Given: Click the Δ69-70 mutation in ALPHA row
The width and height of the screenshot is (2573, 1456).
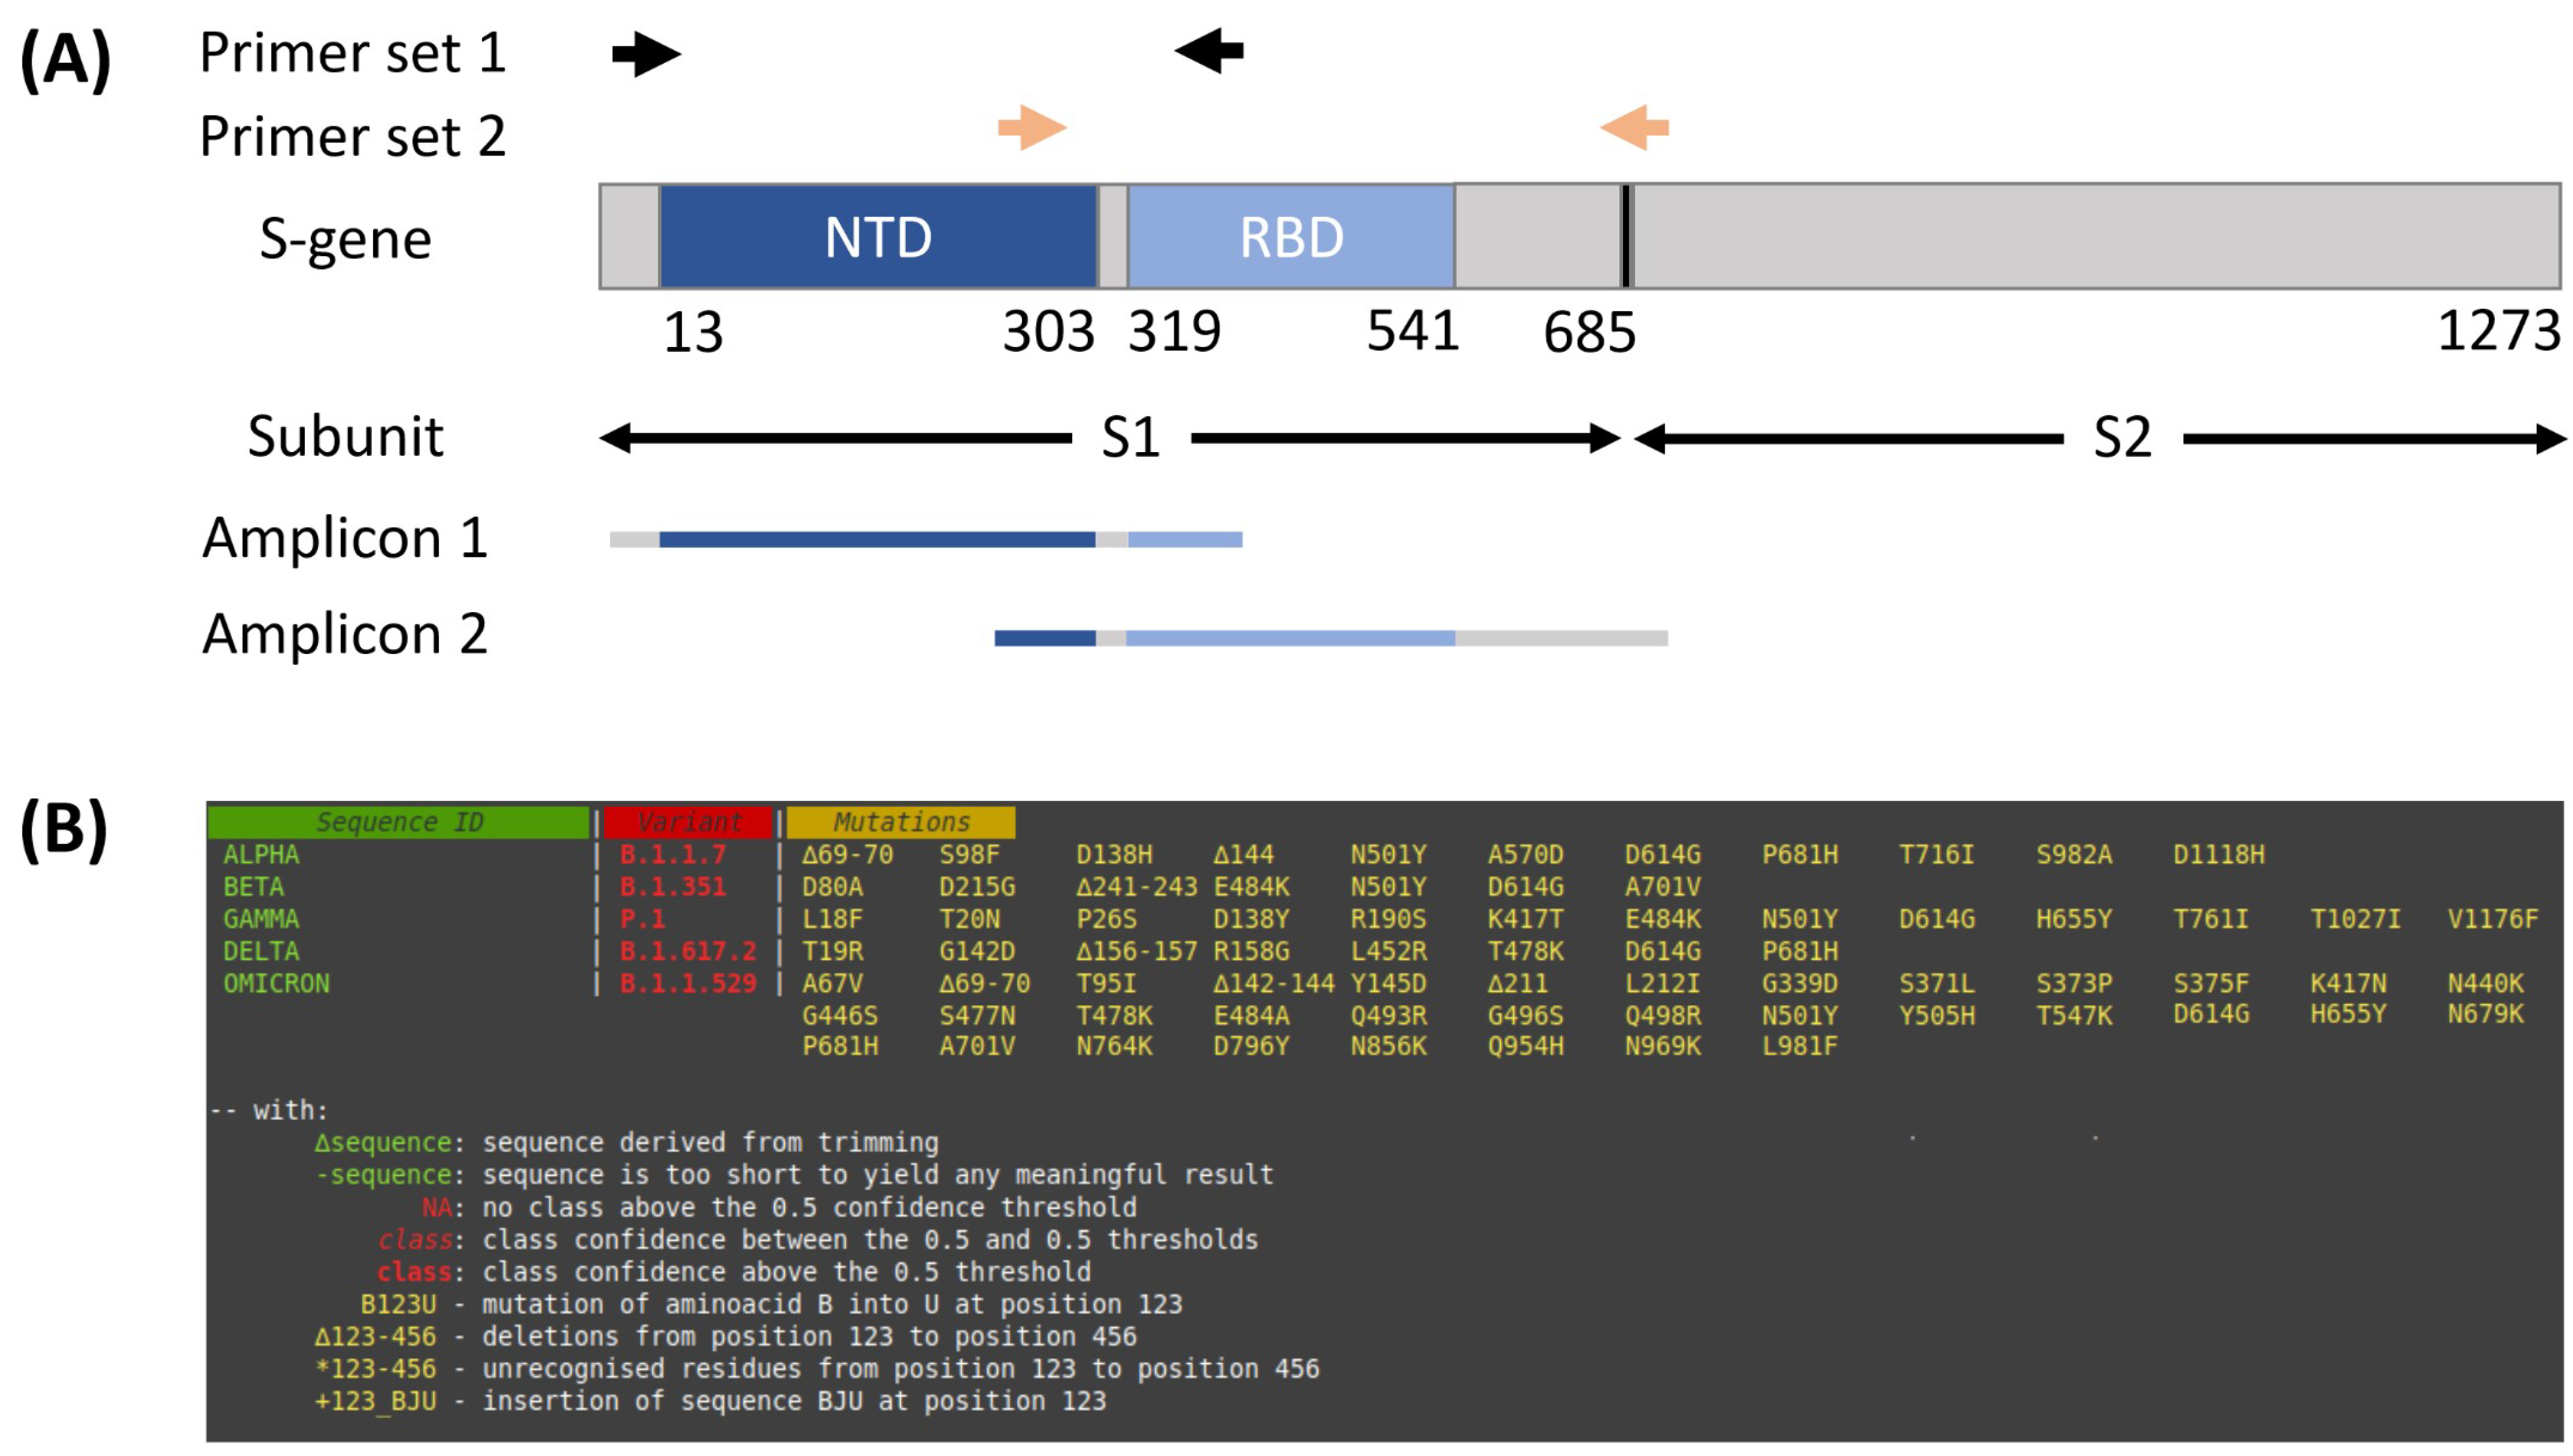Looking at the screenshot, I should 847,855.
